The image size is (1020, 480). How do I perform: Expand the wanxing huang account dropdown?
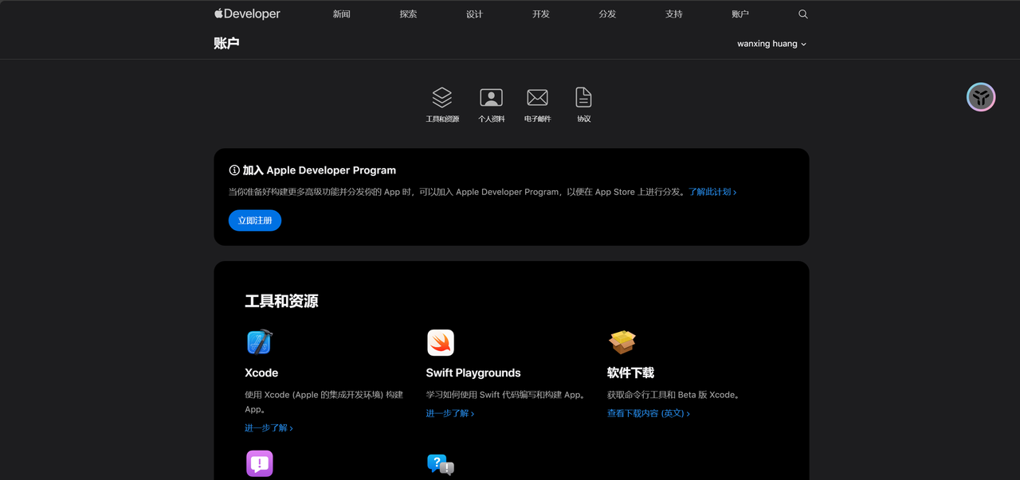pyautogui.click(x=771, y=44)
